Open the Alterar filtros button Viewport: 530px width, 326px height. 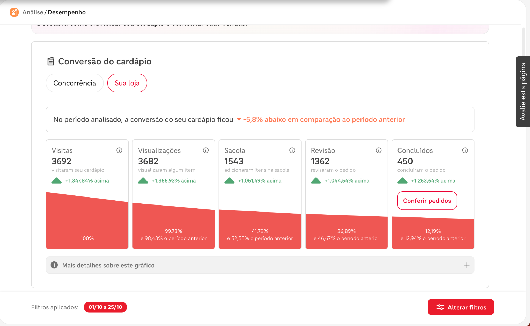tap(461, 307)
